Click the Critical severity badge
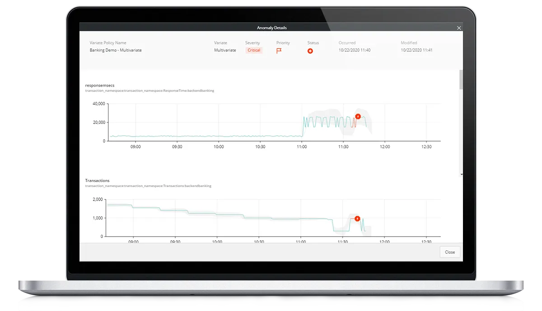 click(254, 50)
